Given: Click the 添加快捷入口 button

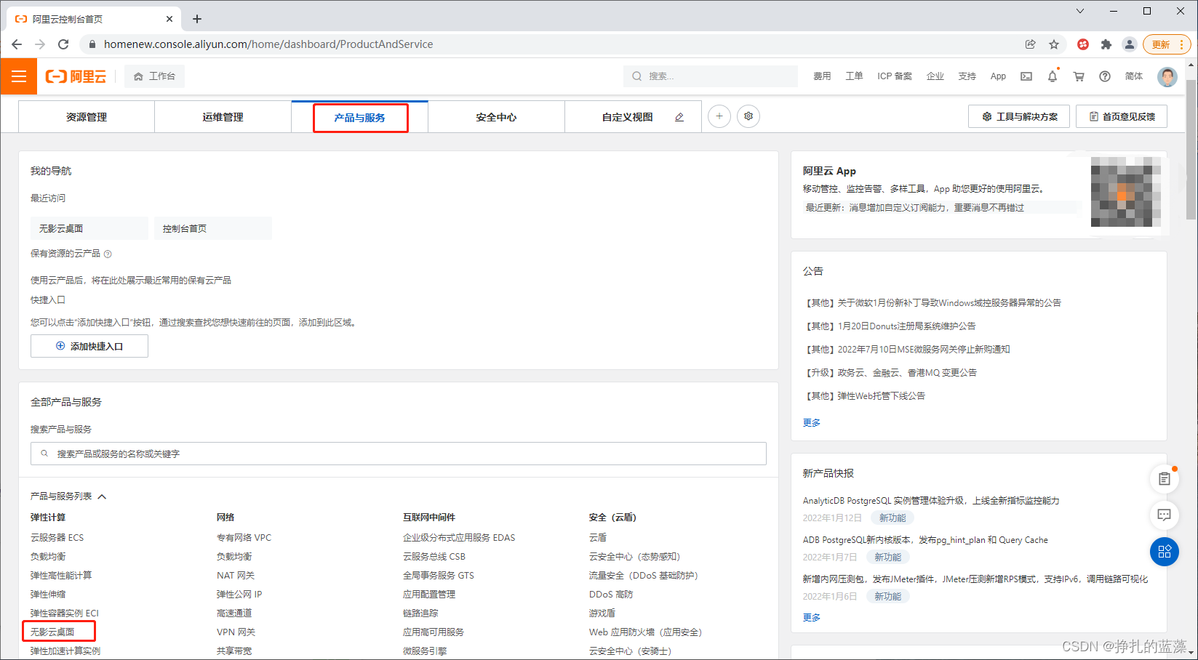Looking at the screenshot, I should pos(89,346).
